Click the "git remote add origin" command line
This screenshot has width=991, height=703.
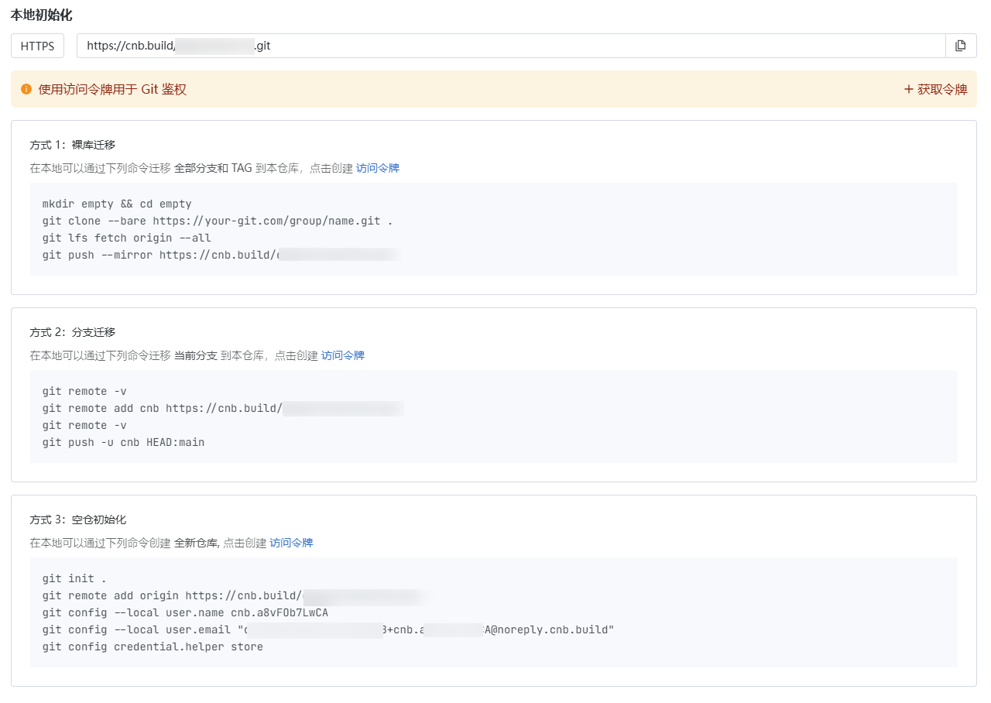click(232, 595)
